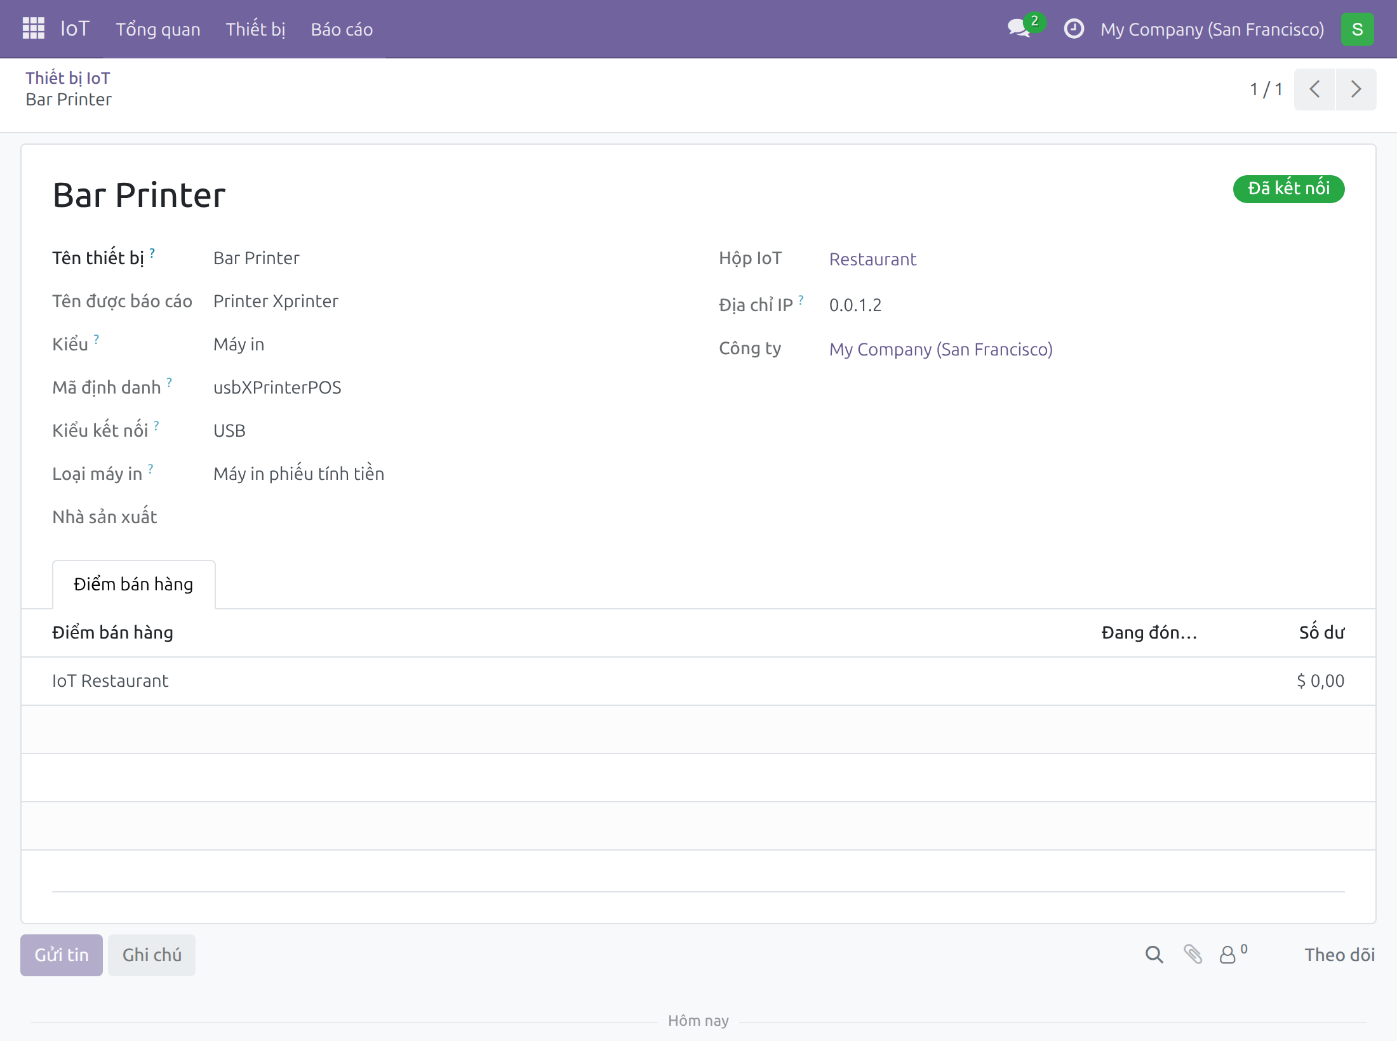Open the Tổng quan menu

[158, 29]
